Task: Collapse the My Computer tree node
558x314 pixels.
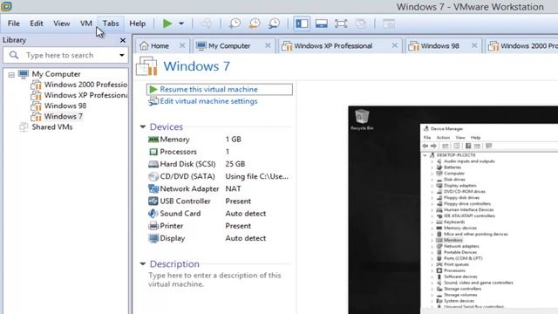Action: (11, 74)
